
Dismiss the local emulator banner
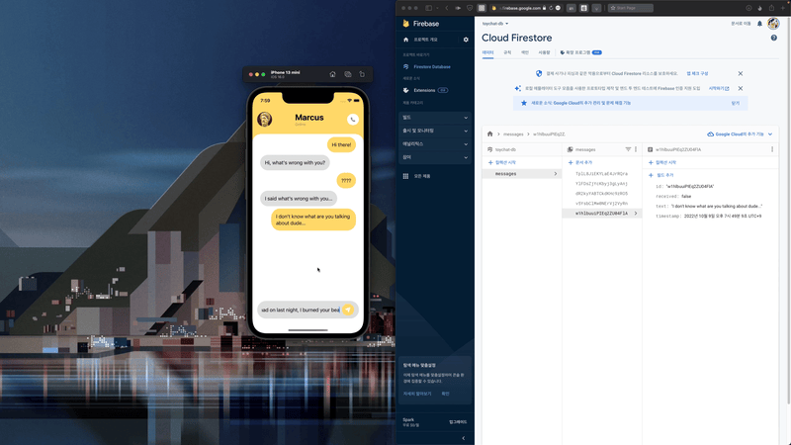(x=740, y=88)
